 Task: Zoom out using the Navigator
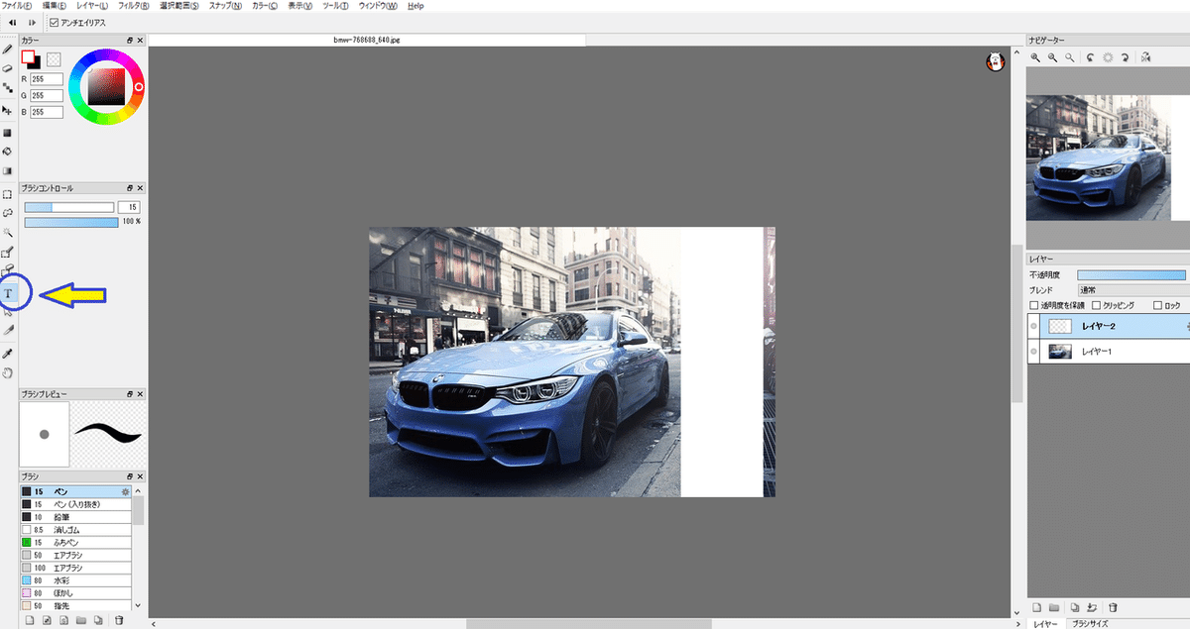(1052, 58)
